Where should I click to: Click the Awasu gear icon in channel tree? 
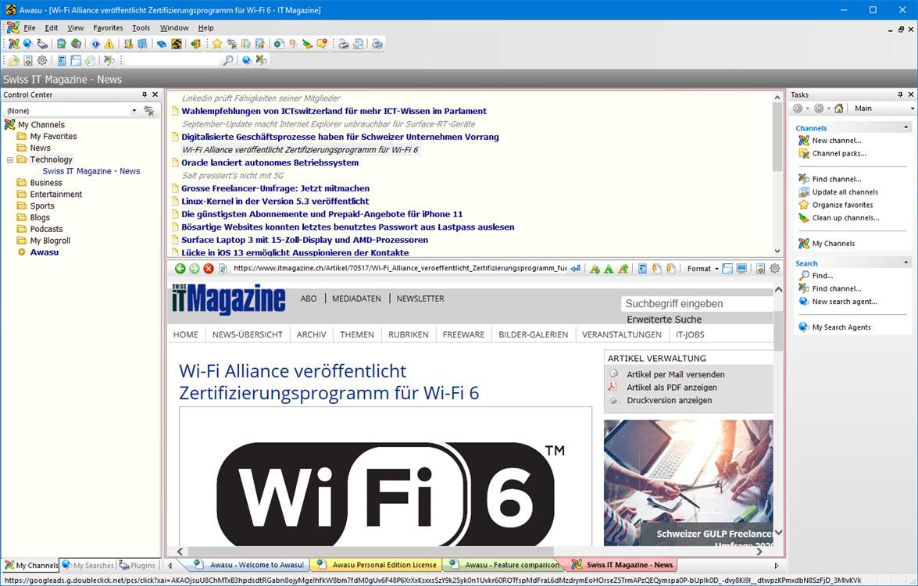point(22,252)
